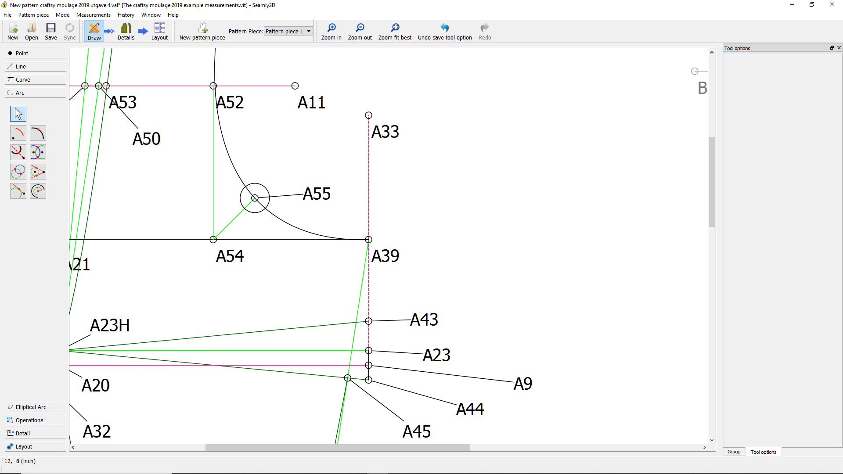Select the arc tool with red curve
843x474 pixels.
point(18,133)
